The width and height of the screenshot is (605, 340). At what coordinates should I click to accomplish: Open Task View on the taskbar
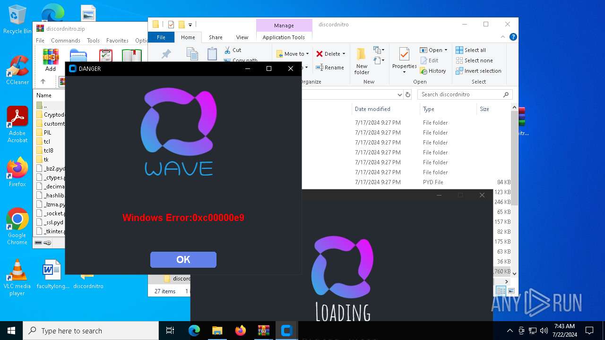[x=171, y=331]
